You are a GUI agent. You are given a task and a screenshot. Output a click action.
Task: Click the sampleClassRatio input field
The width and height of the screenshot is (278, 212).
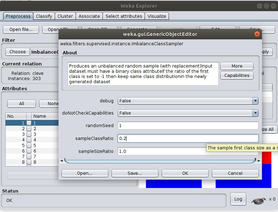(188, 138)
